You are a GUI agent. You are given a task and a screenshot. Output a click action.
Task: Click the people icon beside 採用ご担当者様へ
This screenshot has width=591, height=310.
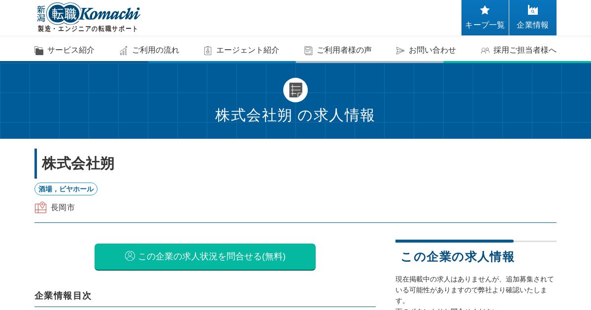[x=485, y=50]
